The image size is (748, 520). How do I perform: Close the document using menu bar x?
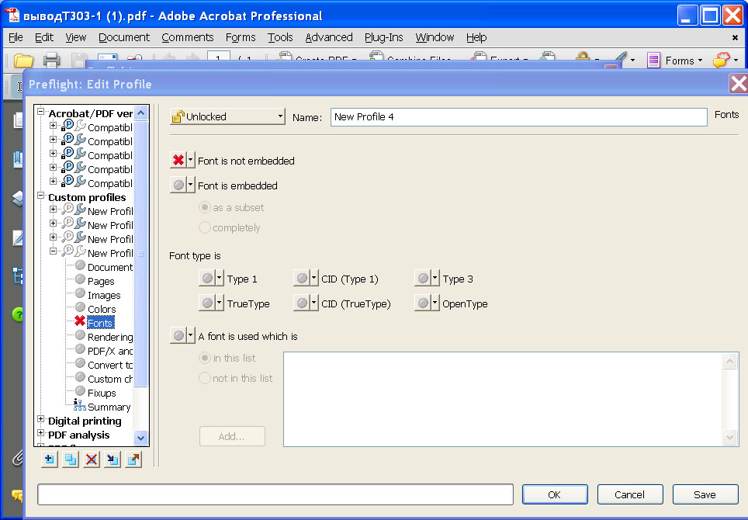(735, 37)
